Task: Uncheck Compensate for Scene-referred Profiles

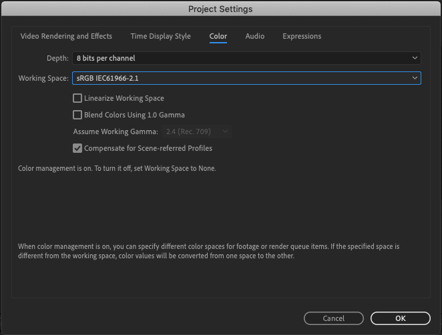Action: [x=77, y=148]
